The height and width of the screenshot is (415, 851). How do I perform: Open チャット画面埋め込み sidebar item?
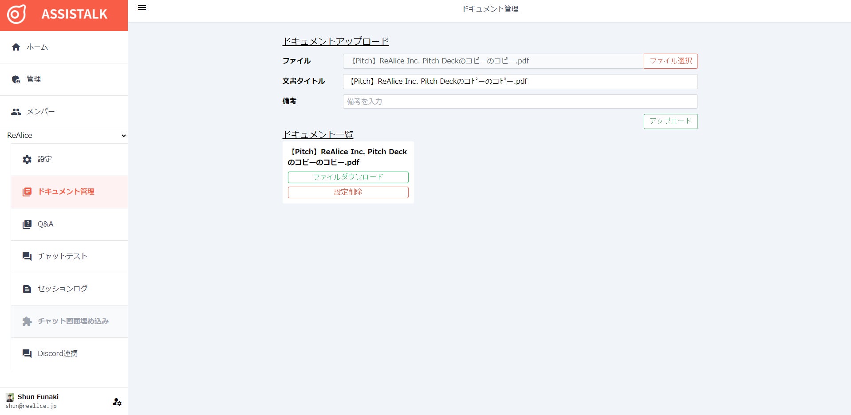(x=69, y=321)
